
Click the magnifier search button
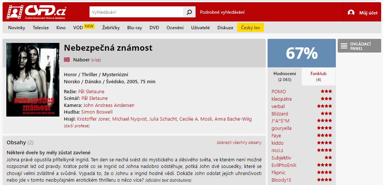tap(189, 12)
